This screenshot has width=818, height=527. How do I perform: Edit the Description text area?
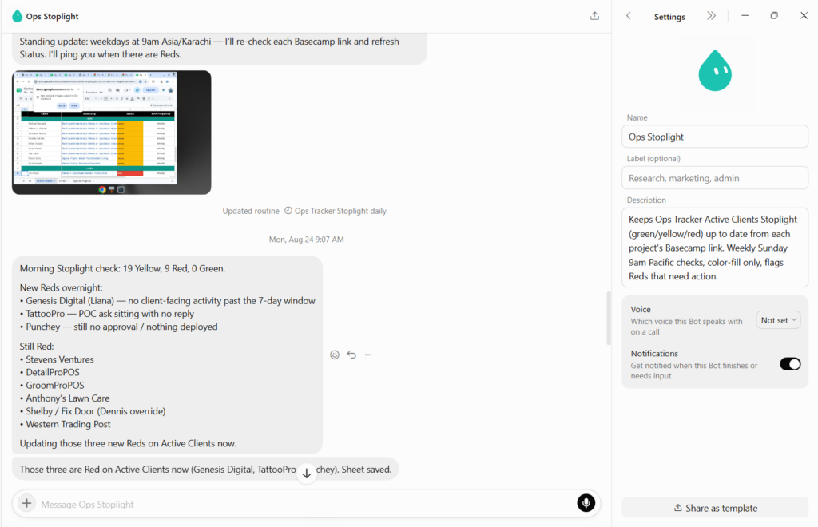(715, 248)
